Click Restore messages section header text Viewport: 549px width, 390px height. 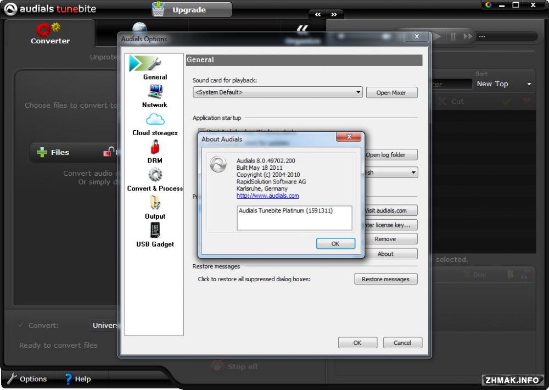point(216,266)
